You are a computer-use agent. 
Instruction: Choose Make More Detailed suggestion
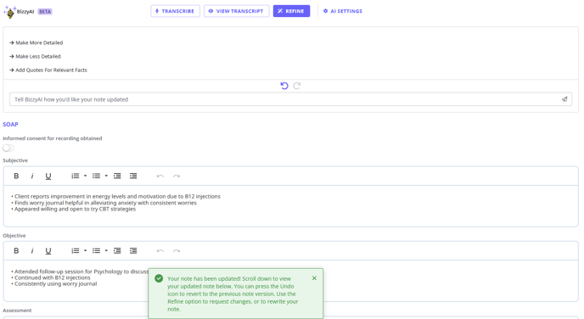[x=36, y=42]
